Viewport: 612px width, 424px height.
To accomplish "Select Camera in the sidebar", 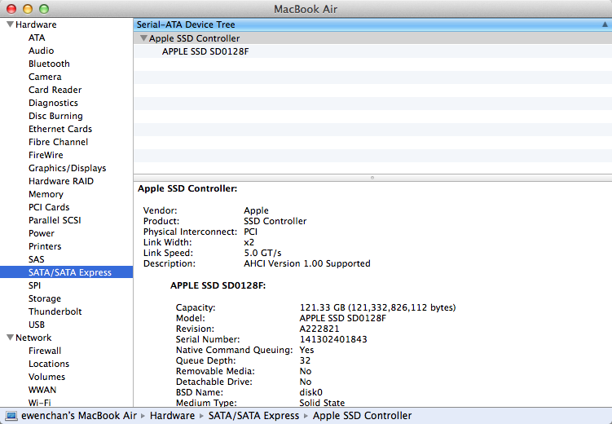I will [x=45, y=77].
